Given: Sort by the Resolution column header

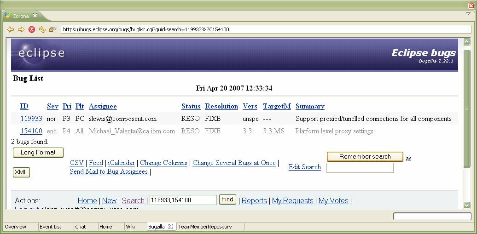Looking at the screenshot, I should point(221,106).
